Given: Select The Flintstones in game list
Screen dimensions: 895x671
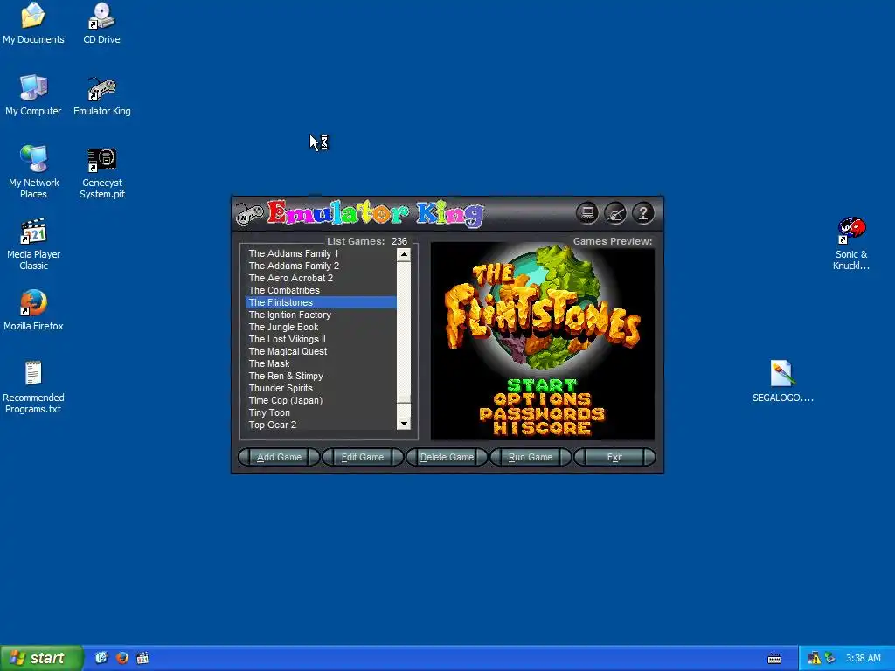Looking at the screenshot, I should click(x=321, y=302).
